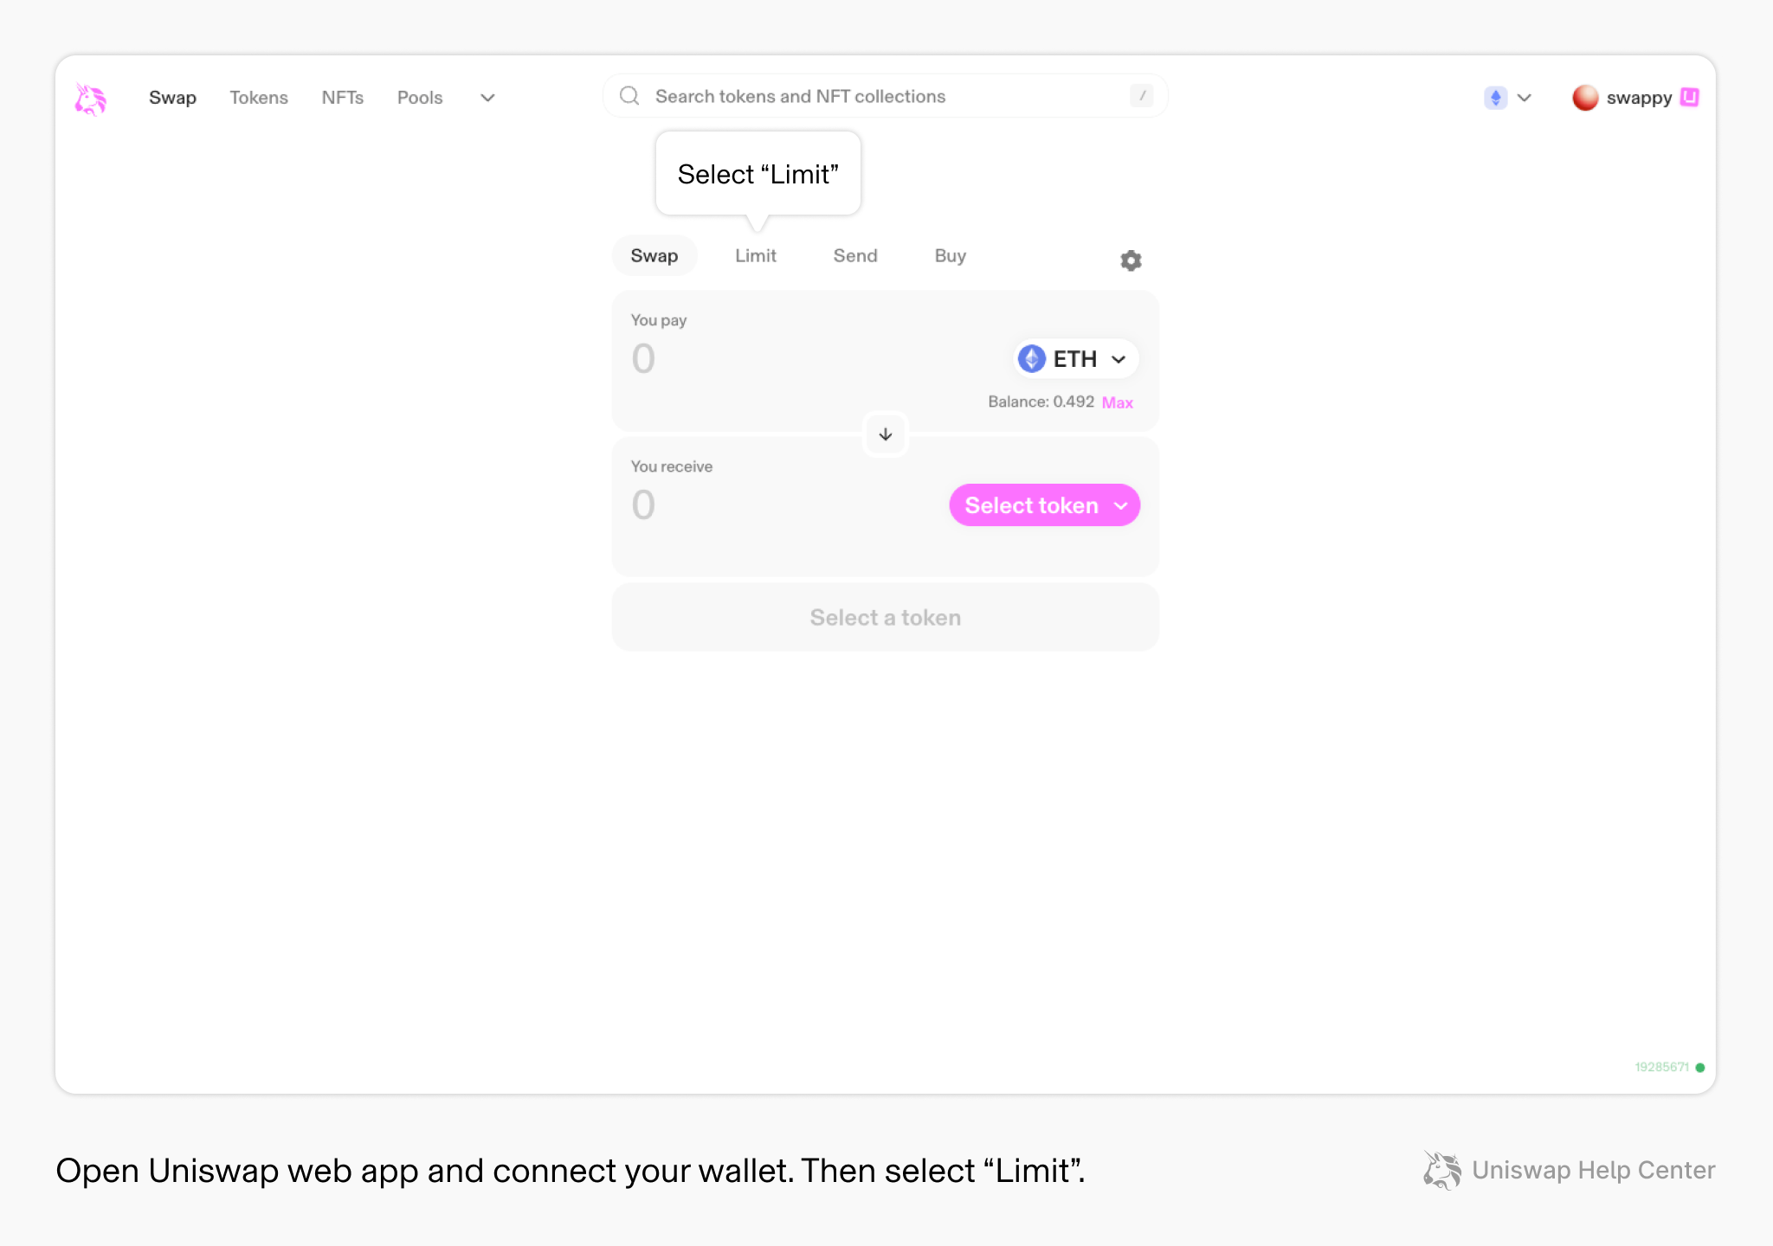Click the green block status dot
Screen dimensions: 1773x1246
(x=1700, y=1067)
